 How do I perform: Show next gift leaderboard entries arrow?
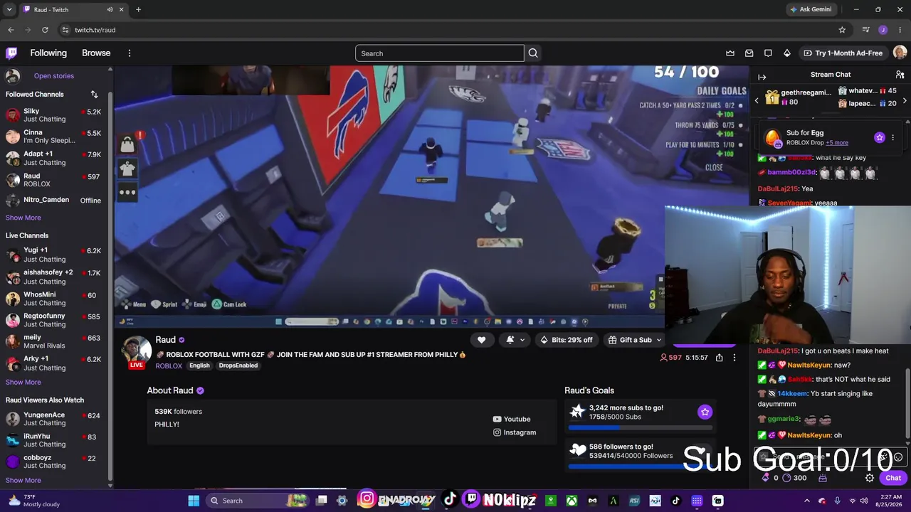pos(905,101)
